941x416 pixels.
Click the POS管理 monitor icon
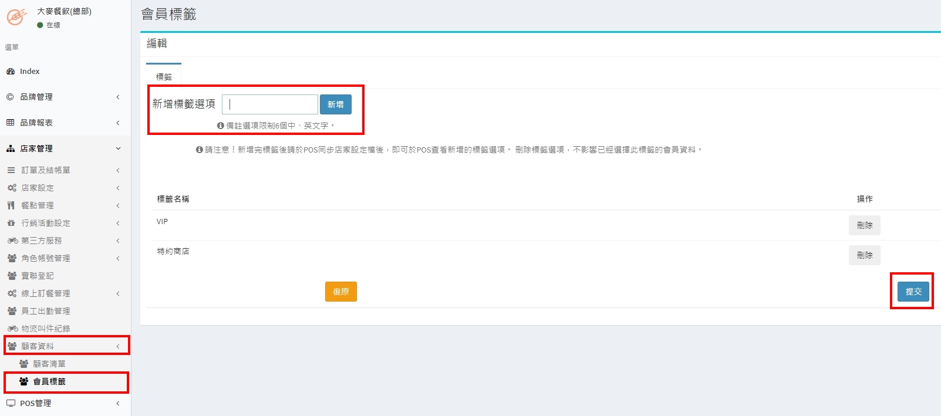(x=11, y=403)
